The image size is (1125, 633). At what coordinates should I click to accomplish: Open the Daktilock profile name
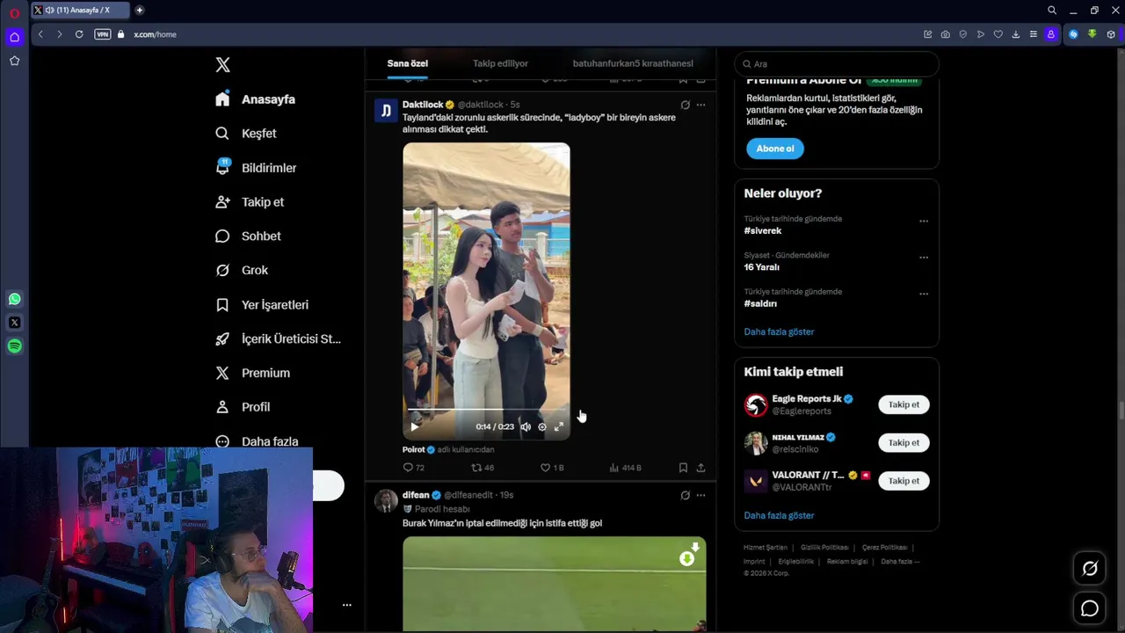(423, 105)
